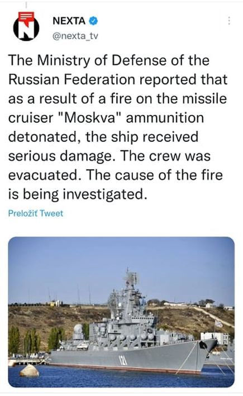Open the three-dot more options menu
This screenshot has width=243, height=396.
(229, 21)
